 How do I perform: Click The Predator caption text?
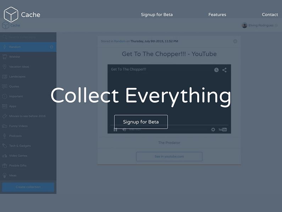point(169,143)
